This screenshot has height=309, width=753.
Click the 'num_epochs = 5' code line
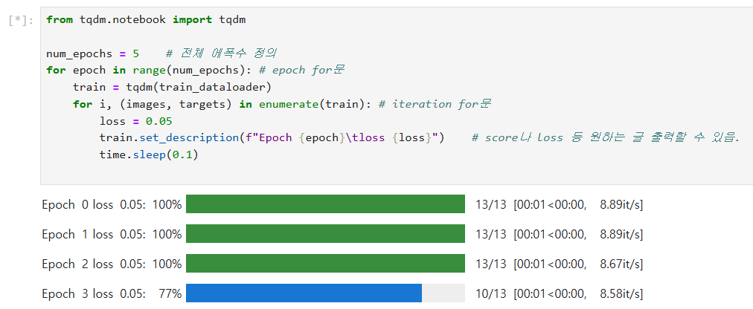(x=161, y=53)
